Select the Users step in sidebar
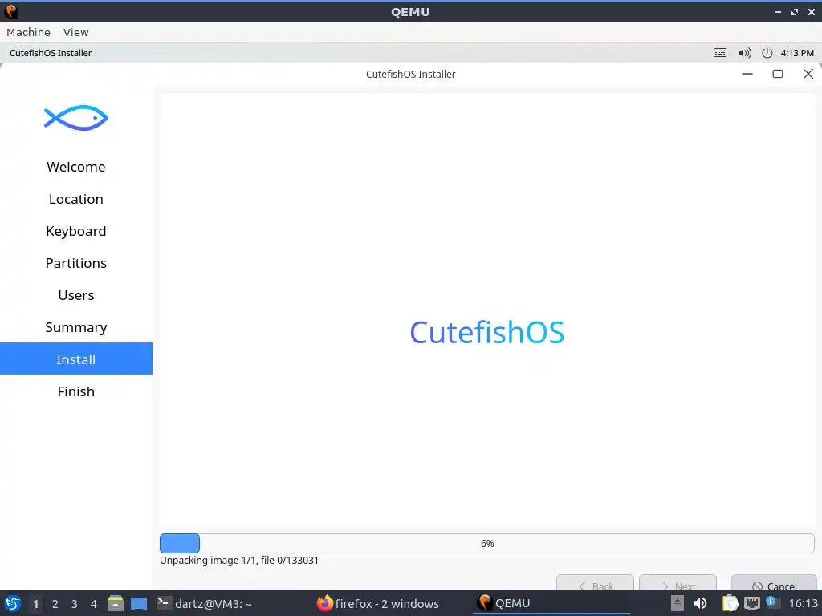 [x=76, y=295]
